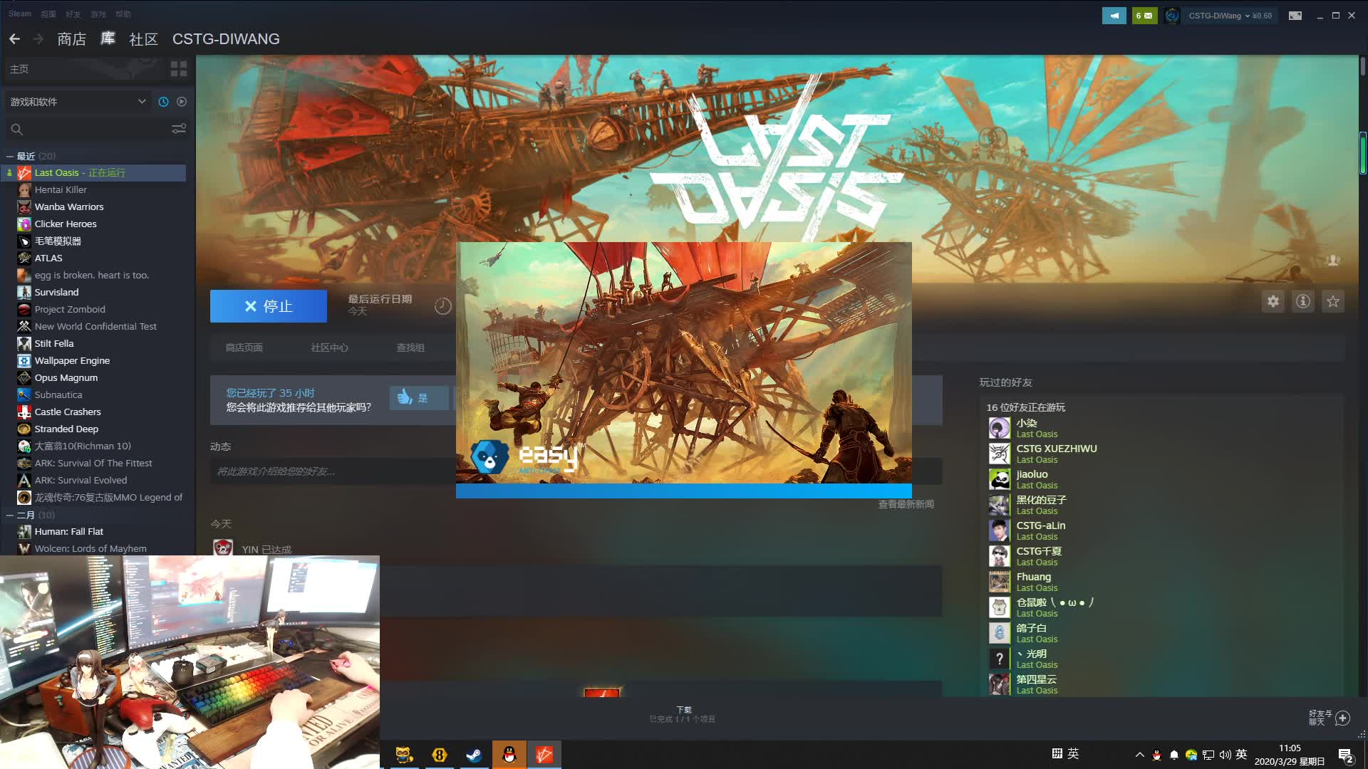Drag the game download progress slider
Viewport: 1368px width, 769px height.
[602, 693]
